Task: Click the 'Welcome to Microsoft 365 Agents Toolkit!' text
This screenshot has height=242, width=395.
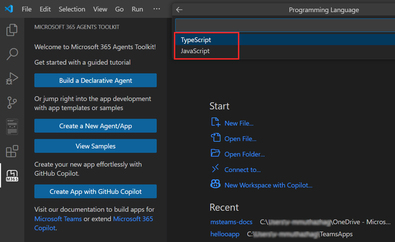Action: point(95,47)
